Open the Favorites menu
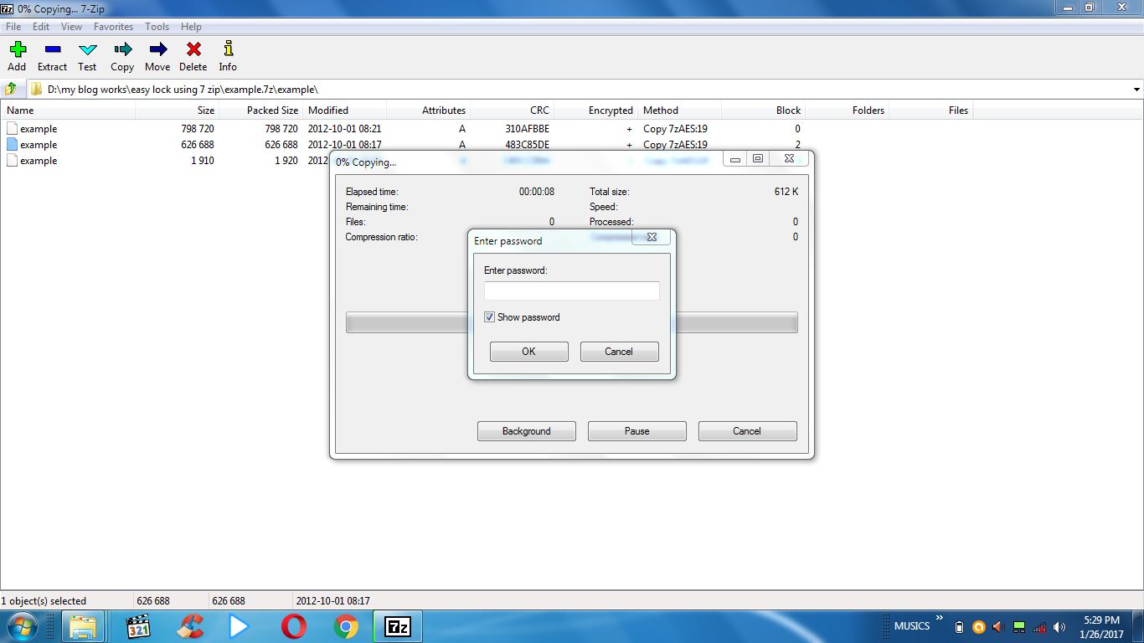 113,27
